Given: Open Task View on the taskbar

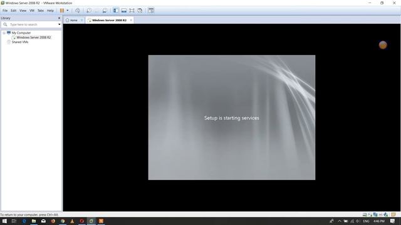Looking at the screenshot, I should [x=14, y=221].
